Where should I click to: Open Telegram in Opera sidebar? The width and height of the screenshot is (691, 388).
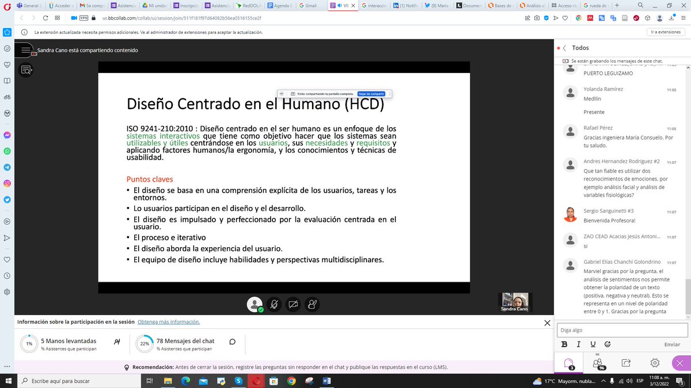point(7,167)
